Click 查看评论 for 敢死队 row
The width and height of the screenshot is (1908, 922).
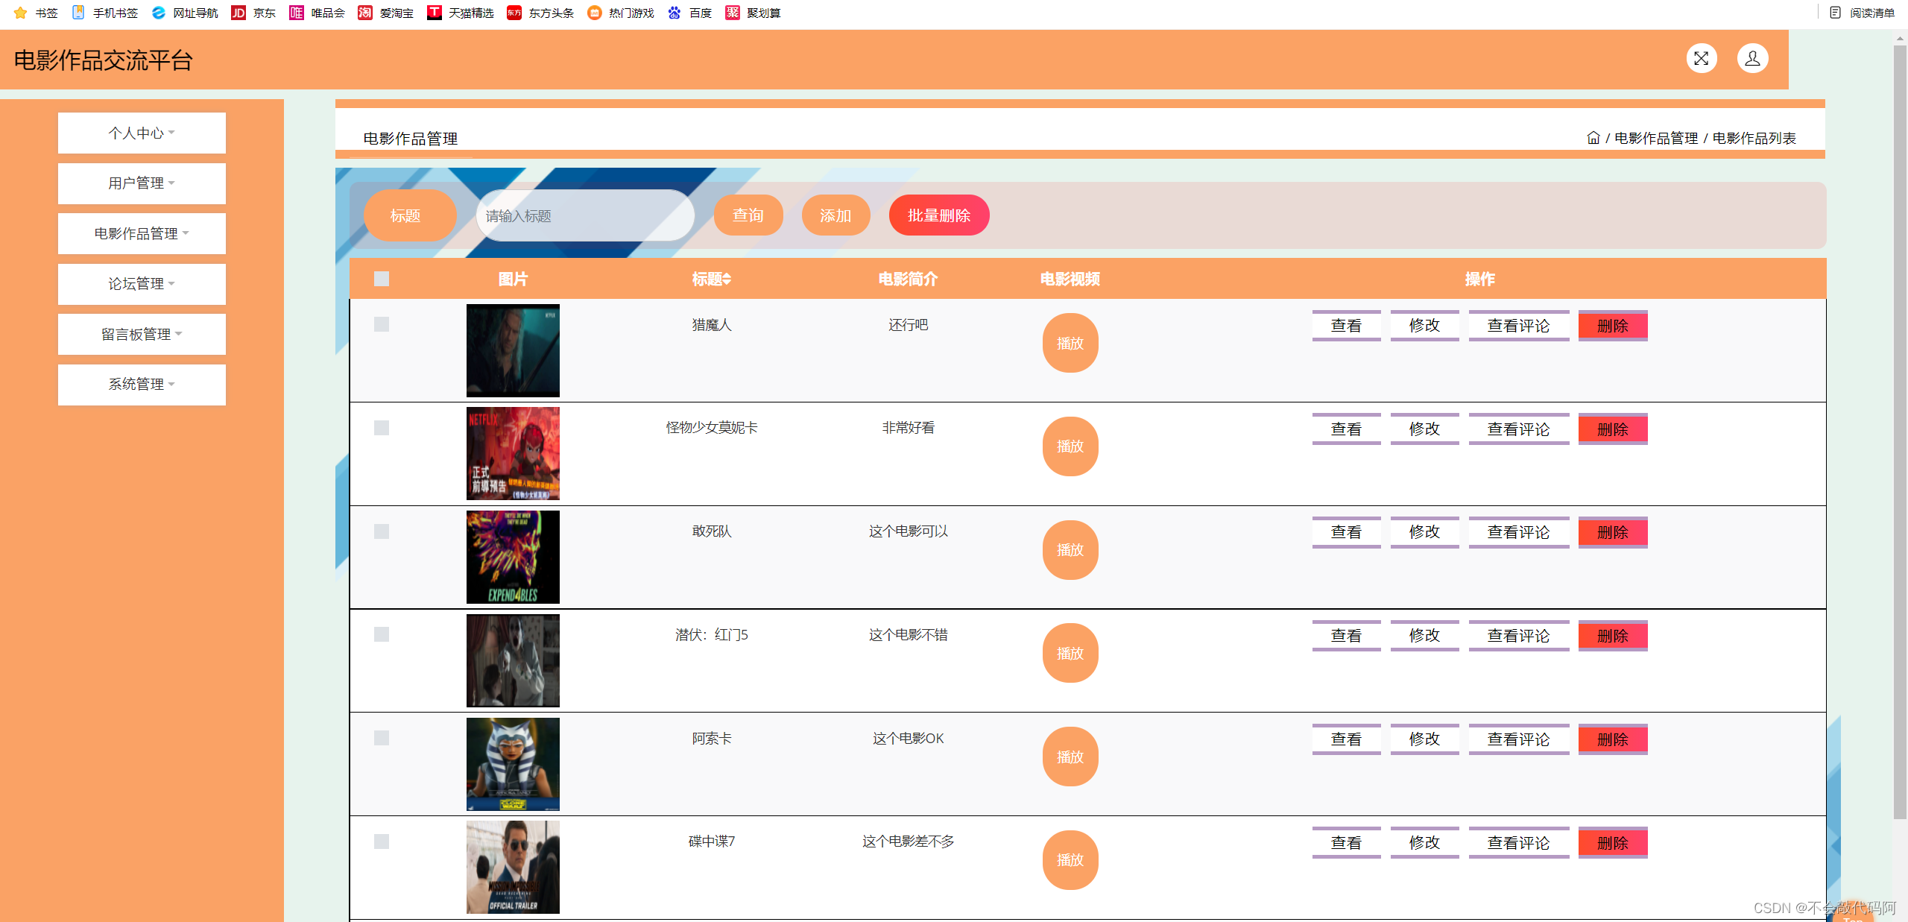(1518, 532)
